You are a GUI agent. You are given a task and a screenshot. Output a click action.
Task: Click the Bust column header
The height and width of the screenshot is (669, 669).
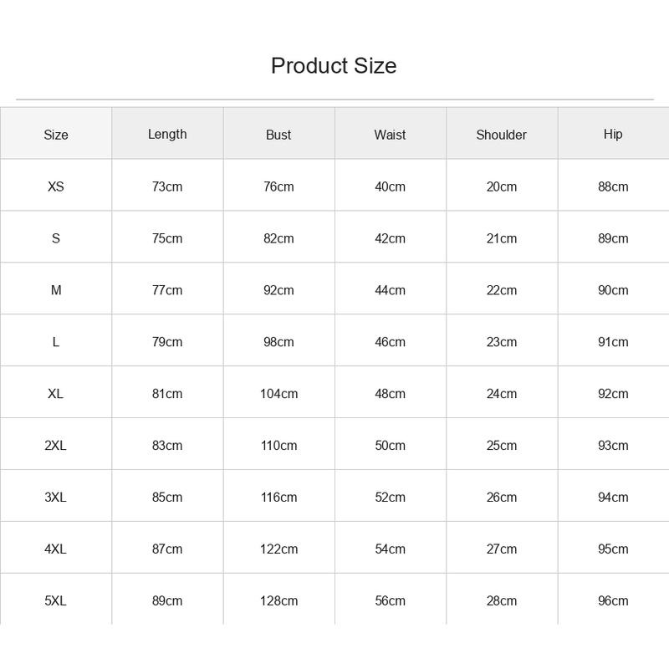278,135
